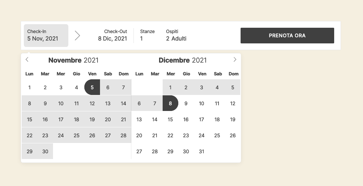
Task: Select November 5 check-in date
Action: [x=92, y=87]
